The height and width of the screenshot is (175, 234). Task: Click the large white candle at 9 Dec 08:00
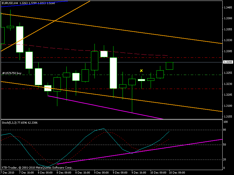(113, 73)
